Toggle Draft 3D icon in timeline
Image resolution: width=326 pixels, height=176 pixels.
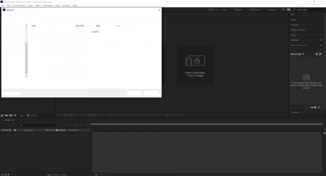pyautogui.click(x=66, y=125)
